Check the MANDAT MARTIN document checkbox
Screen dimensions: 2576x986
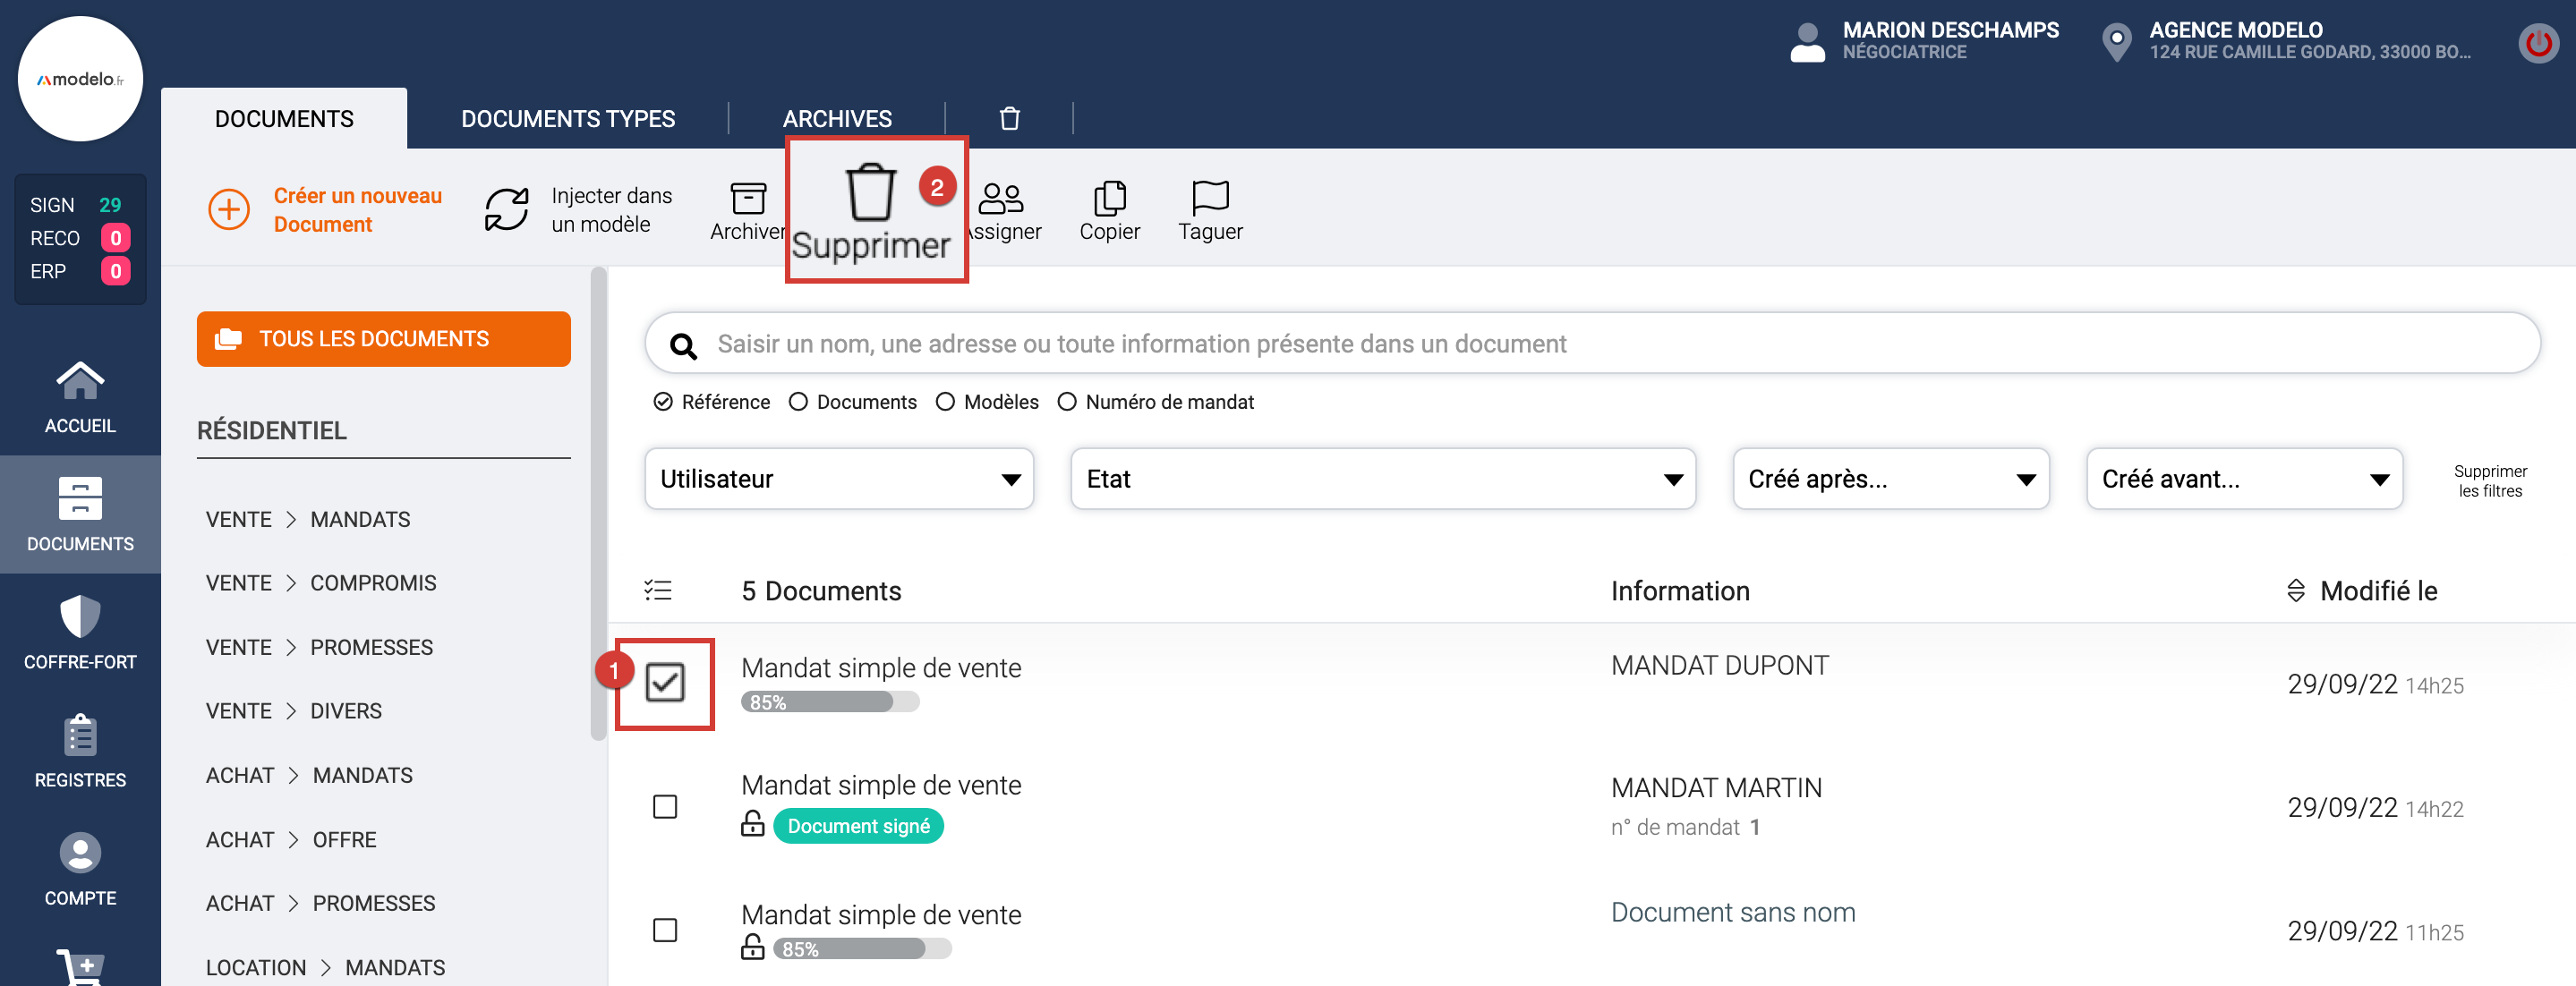(x=664, y=806)
